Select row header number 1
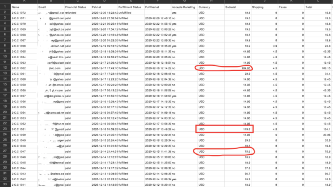This screenshot has width=333, height=187. click(x=5, y=6)
